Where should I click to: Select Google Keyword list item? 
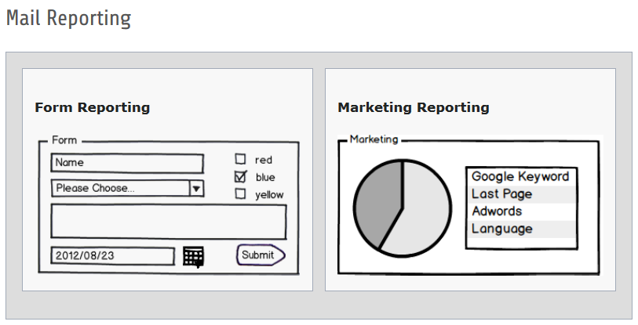point(520,177)
